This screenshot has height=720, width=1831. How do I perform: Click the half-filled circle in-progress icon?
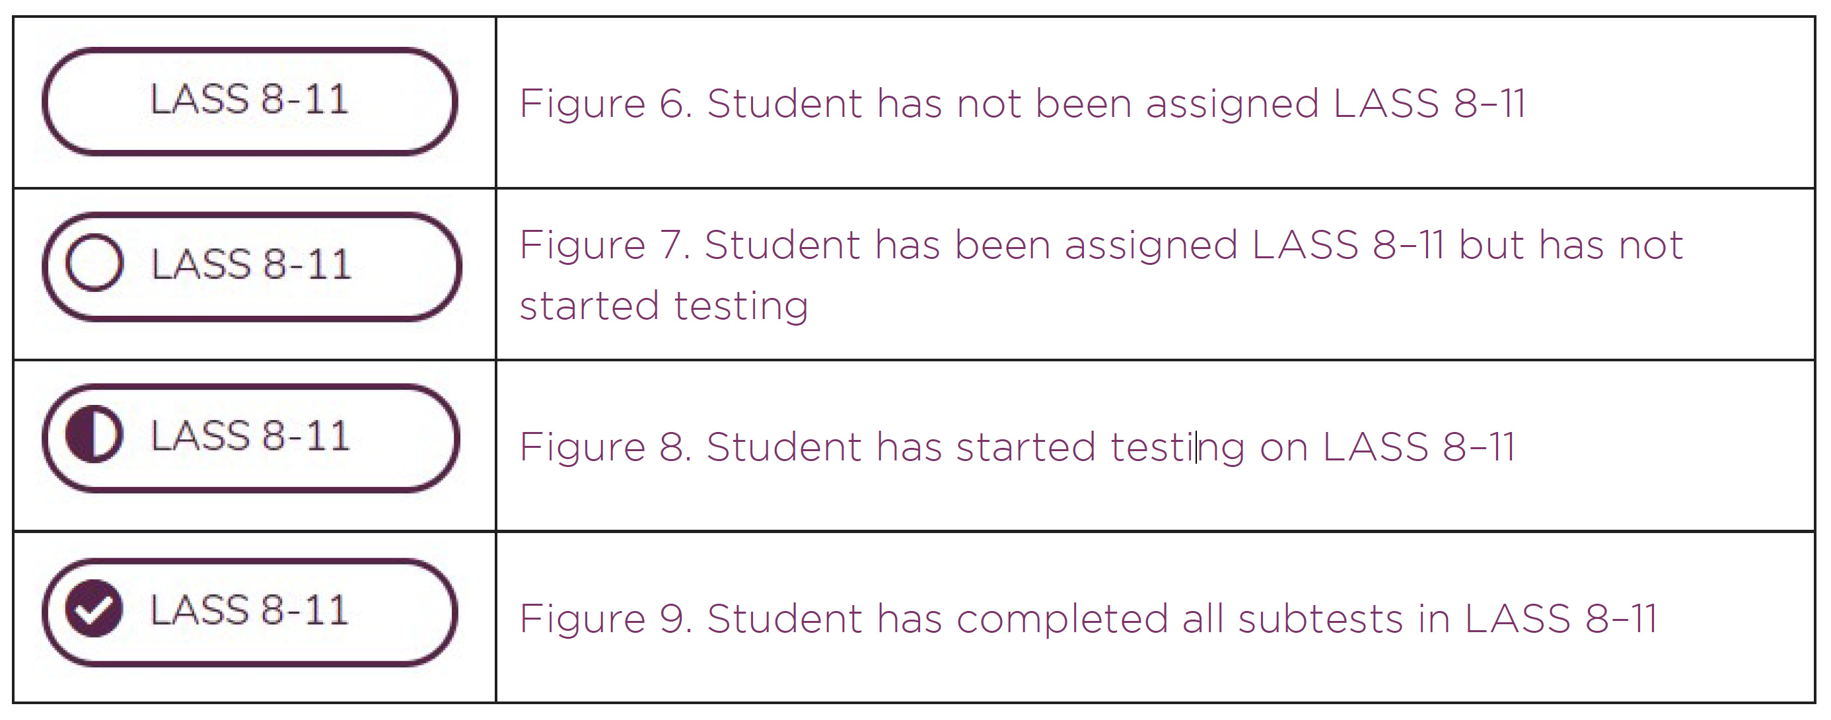pos(94,433)
